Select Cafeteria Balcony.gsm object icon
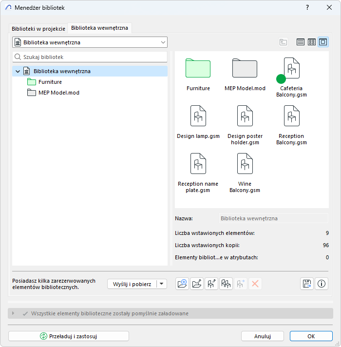Image resolution: width=341 pixels, height=347 pixels. (x=291, y=68)
